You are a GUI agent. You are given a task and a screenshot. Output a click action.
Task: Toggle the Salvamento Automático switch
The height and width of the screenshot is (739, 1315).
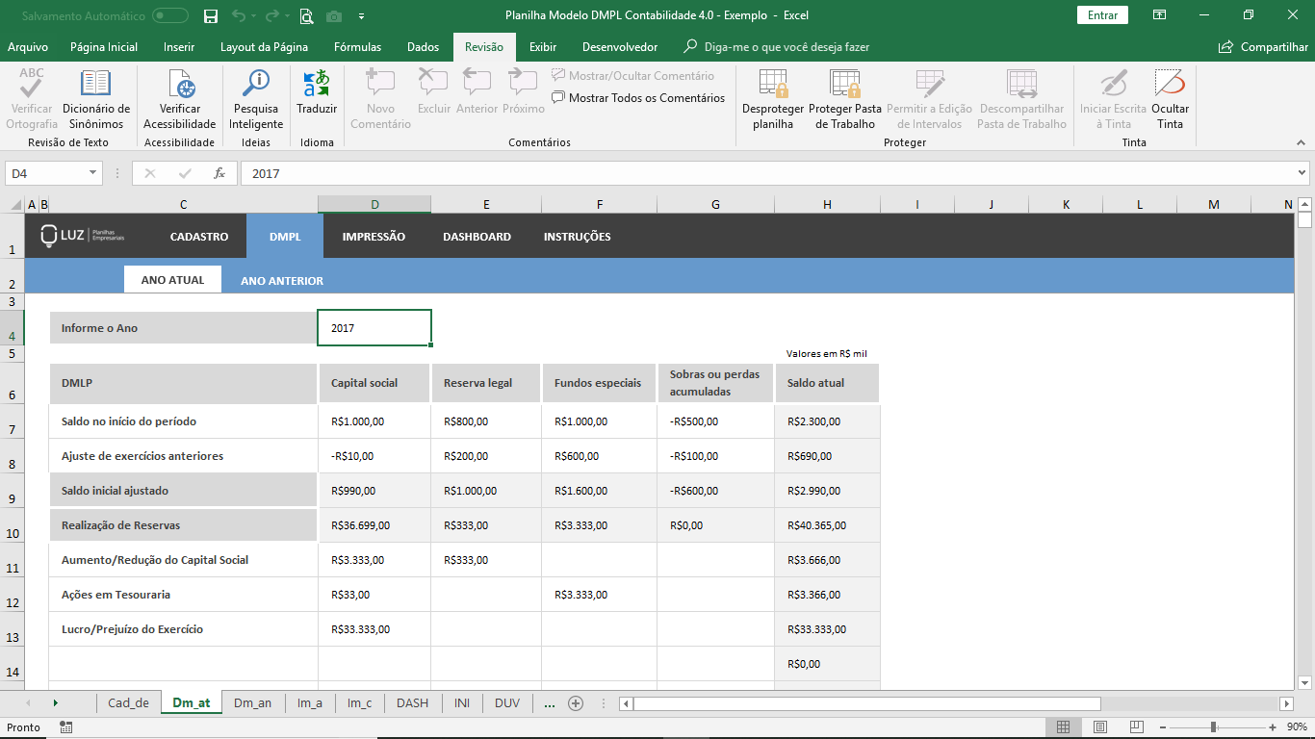[170, 15]
